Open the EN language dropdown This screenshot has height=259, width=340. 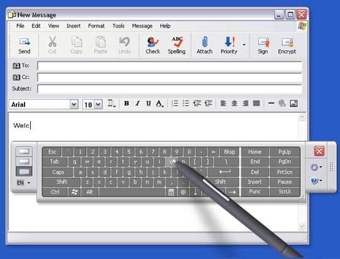click(x=23, y=183)
